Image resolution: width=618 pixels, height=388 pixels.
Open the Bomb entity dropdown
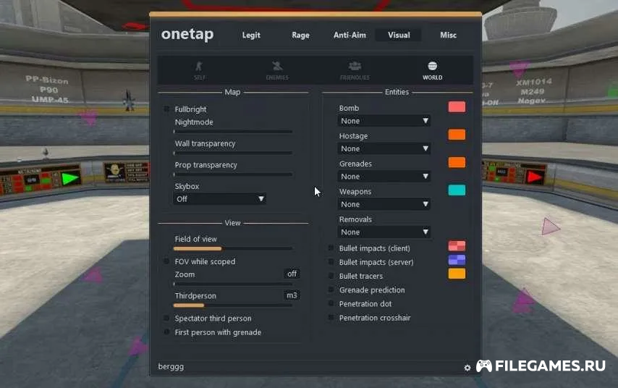384,121
